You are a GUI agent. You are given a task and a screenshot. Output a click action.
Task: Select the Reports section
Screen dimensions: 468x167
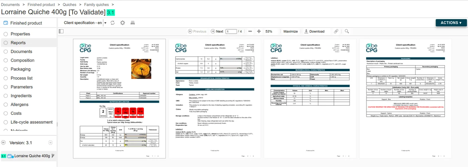[18, 43]
